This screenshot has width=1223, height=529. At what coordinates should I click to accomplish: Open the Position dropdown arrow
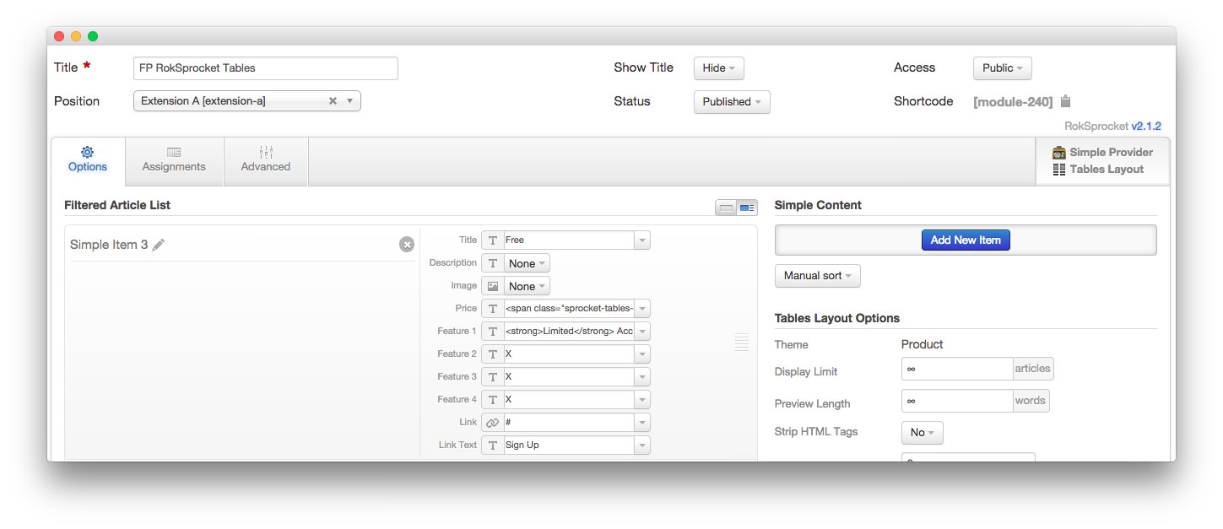point(349,101)
